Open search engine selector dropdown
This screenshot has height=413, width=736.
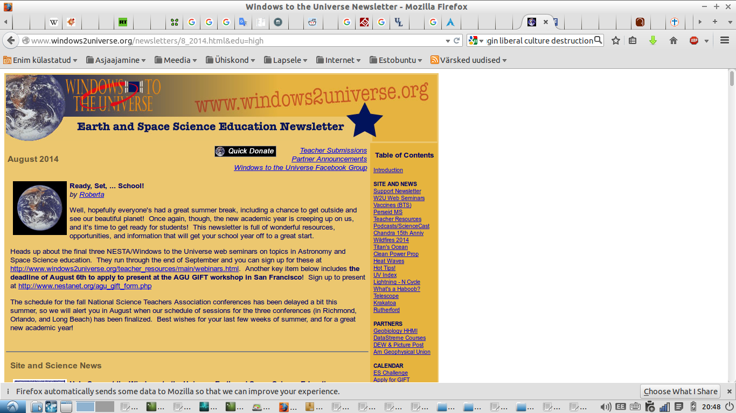[476, 40]
